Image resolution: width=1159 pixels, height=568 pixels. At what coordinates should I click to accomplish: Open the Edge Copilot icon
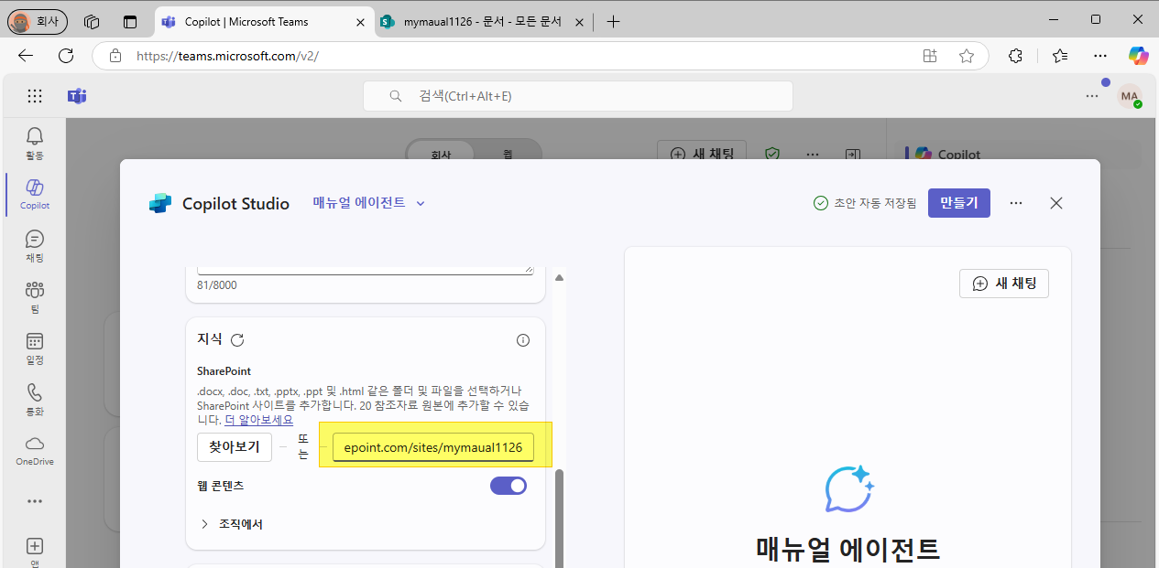coord(1138,56)
